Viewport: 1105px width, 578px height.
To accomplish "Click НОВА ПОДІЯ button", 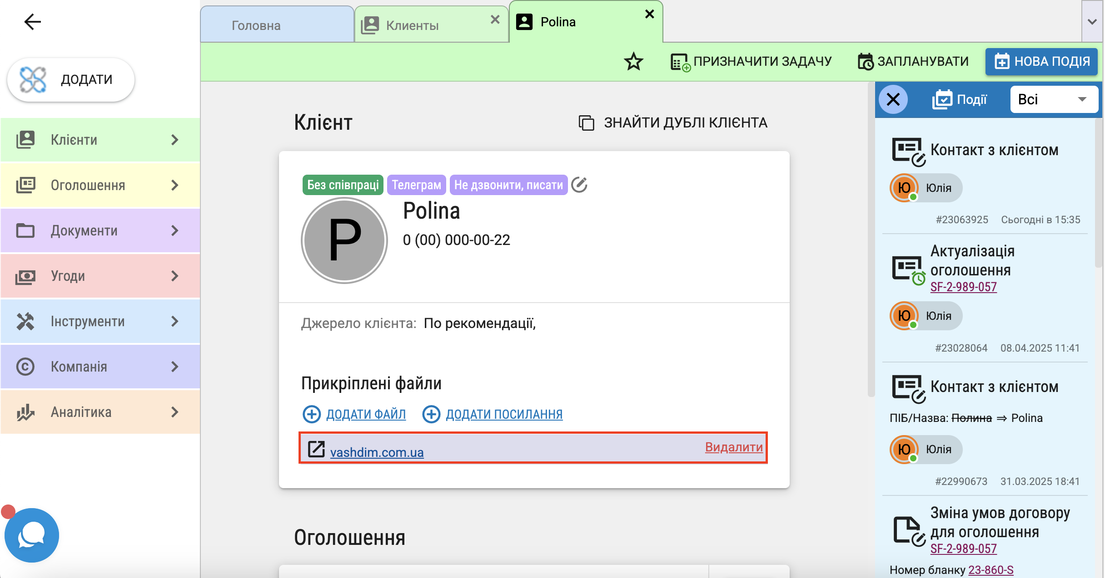I will click(x=1042, y=61).
